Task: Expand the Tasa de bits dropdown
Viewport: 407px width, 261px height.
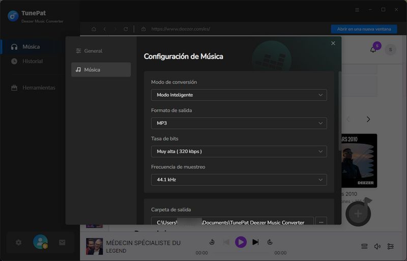Action: coord(239,151)
